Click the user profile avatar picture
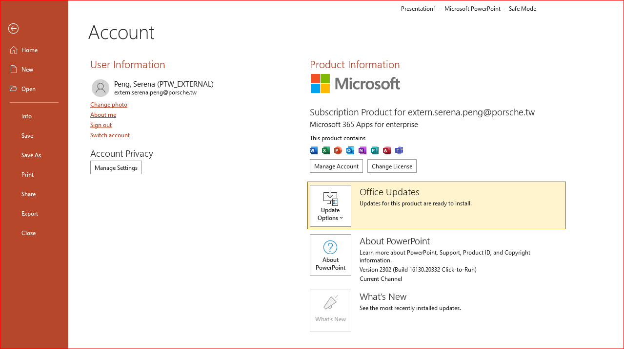This screenshot has width=624, height=349. point(101,88)
